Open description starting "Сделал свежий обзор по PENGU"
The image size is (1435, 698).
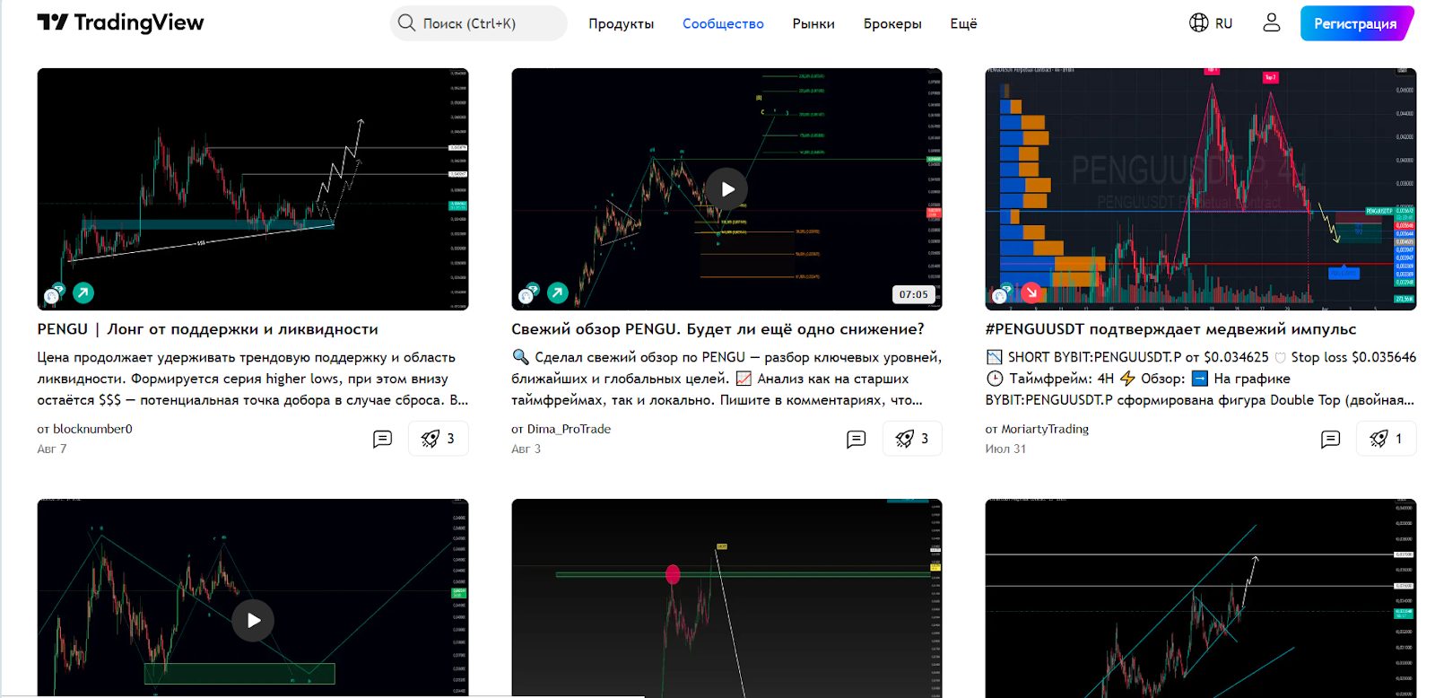726,379
